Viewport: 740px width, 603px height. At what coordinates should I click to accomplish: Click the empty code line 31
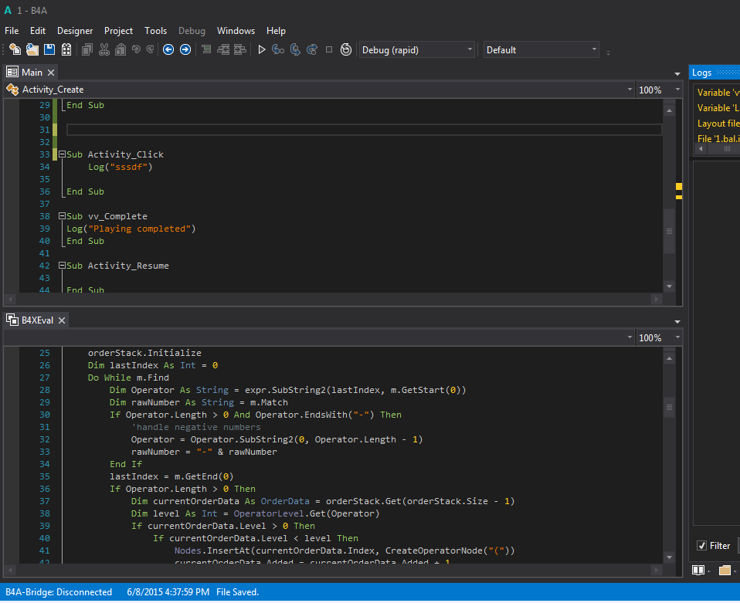pyautogui.click(x=363, y=130)
